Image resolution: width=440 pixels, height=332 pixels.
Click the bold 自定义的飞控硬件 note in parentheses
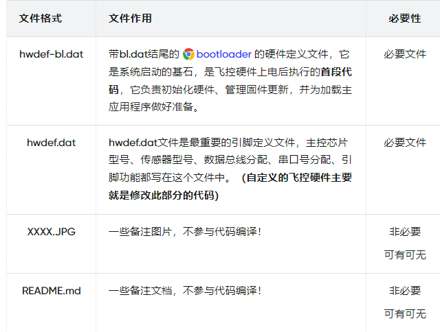(x=300, y=178)
